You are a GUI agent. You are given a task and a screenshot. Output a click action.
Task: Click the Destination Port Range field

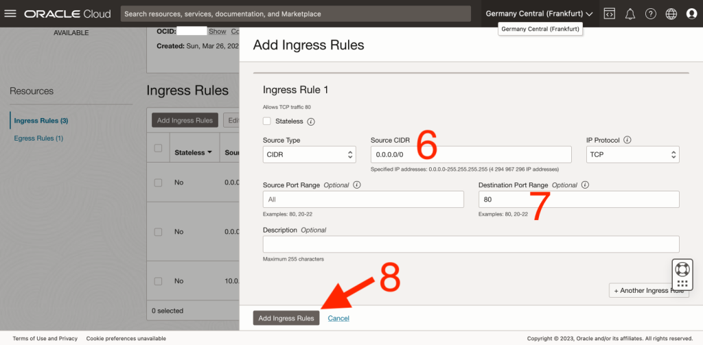tap(578, 200)
